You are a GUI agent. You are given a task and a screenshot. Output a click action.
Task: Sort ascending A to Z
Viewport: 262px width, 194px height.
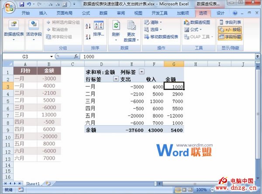[88, 26]
